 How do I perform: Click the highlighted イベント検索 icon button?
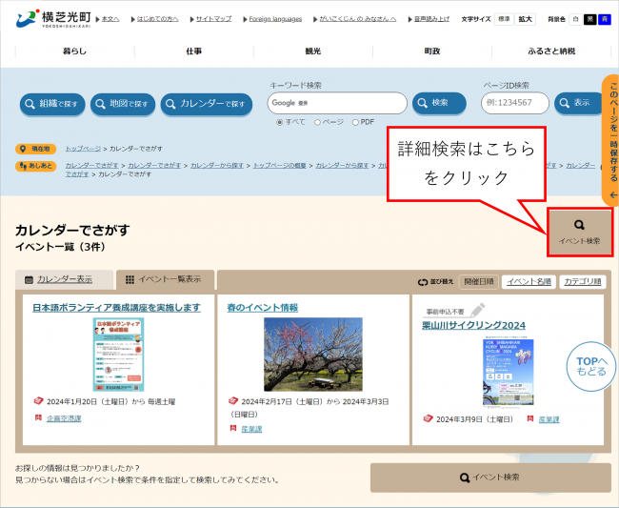(579, 232)
